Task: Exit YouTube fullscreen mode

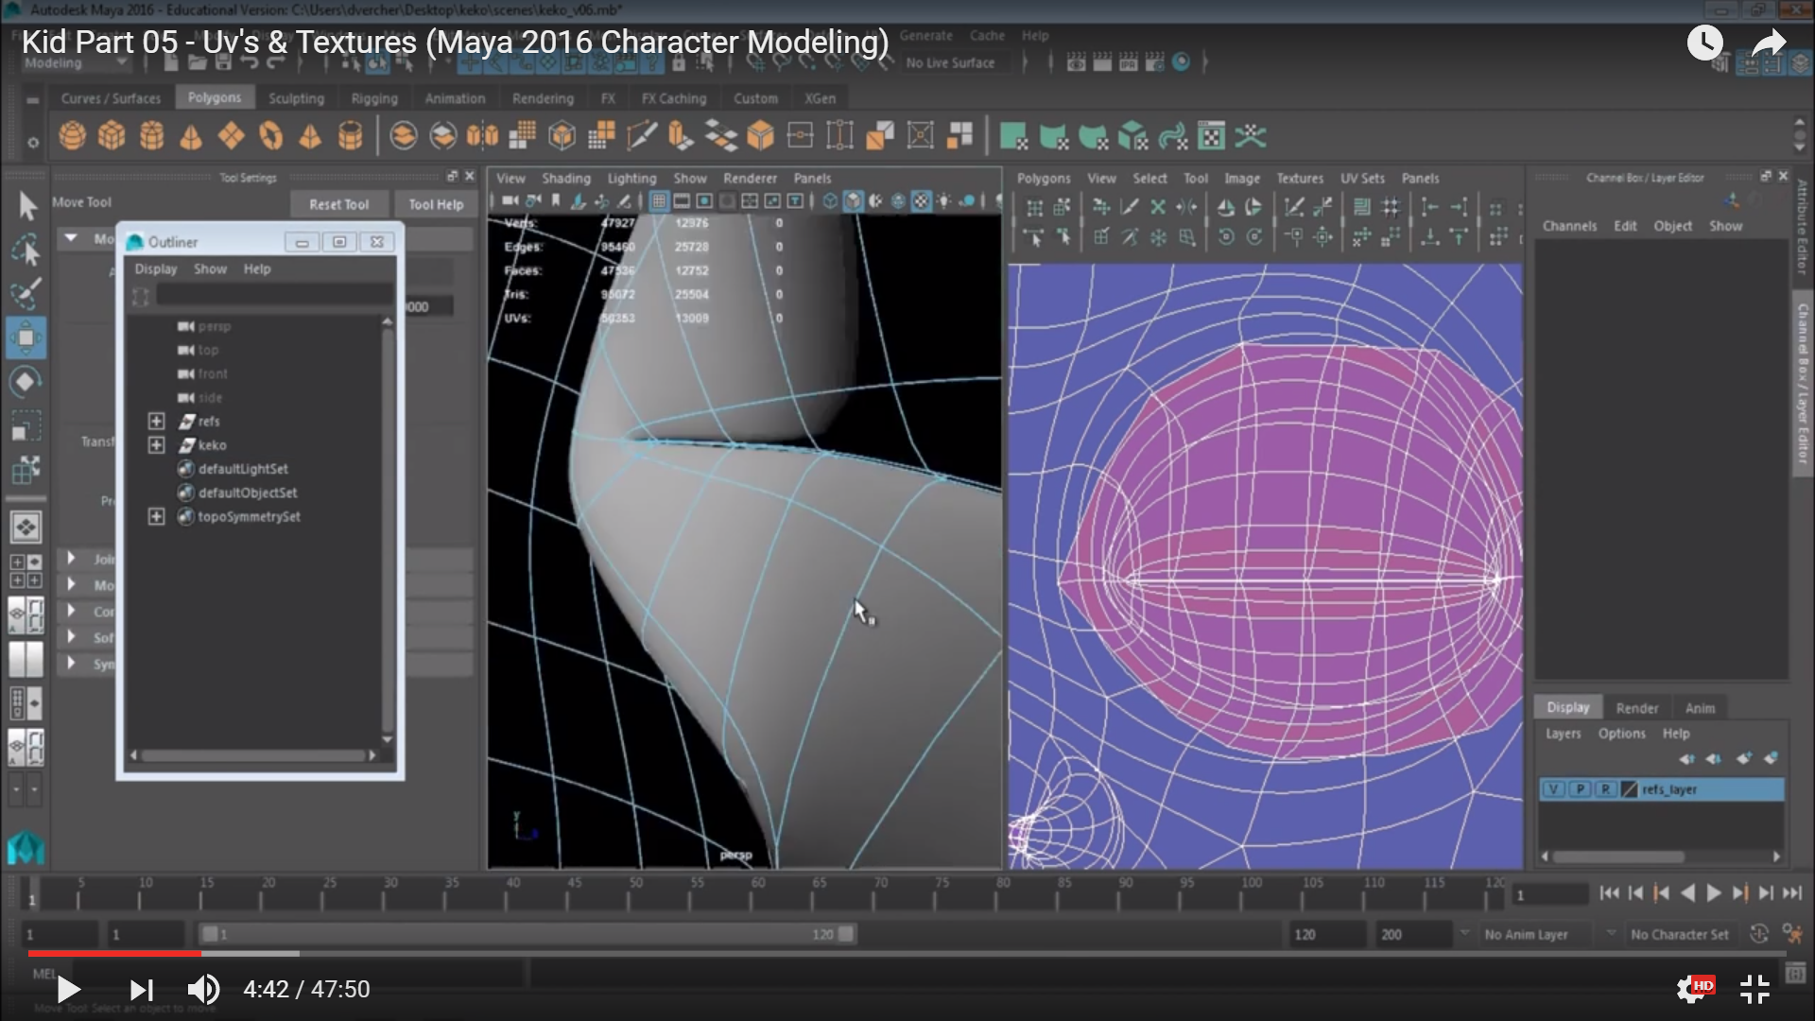Action: pyautogui.click(x=1755, y=990)
